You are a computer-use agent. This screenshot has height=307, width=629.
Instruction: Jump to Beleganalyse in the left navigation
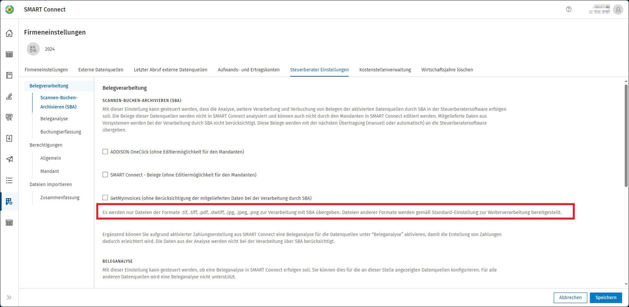coord(54,119)
